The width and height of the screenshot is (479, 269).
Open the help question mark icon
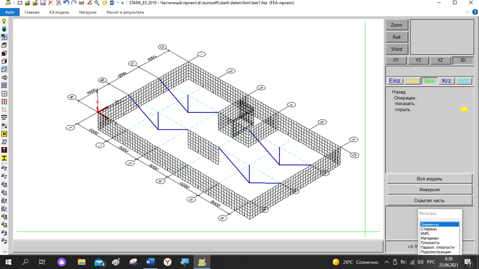point(475,12)
